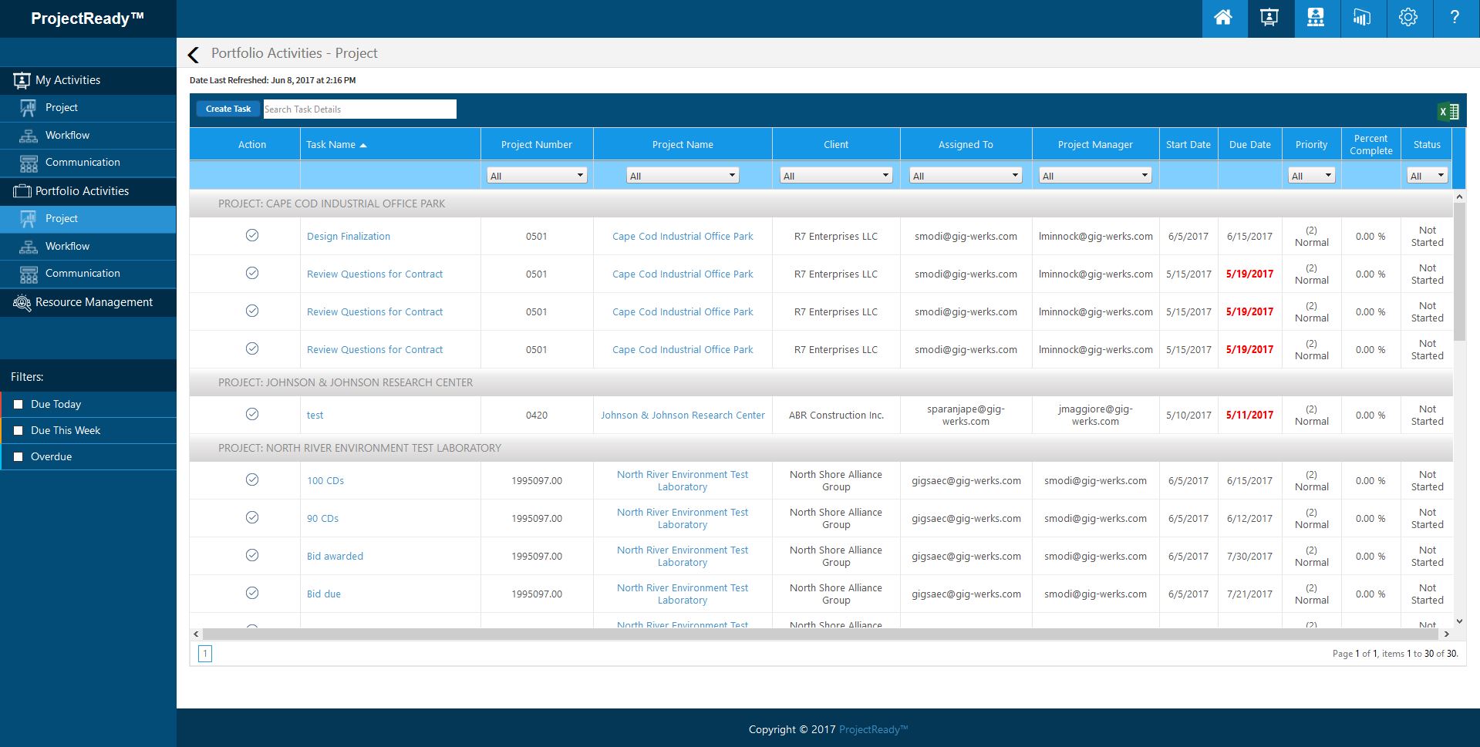Screen dimensions: 1480x747
Task: Open the Johnson & Johnson Research Center link
Action: 682,415
